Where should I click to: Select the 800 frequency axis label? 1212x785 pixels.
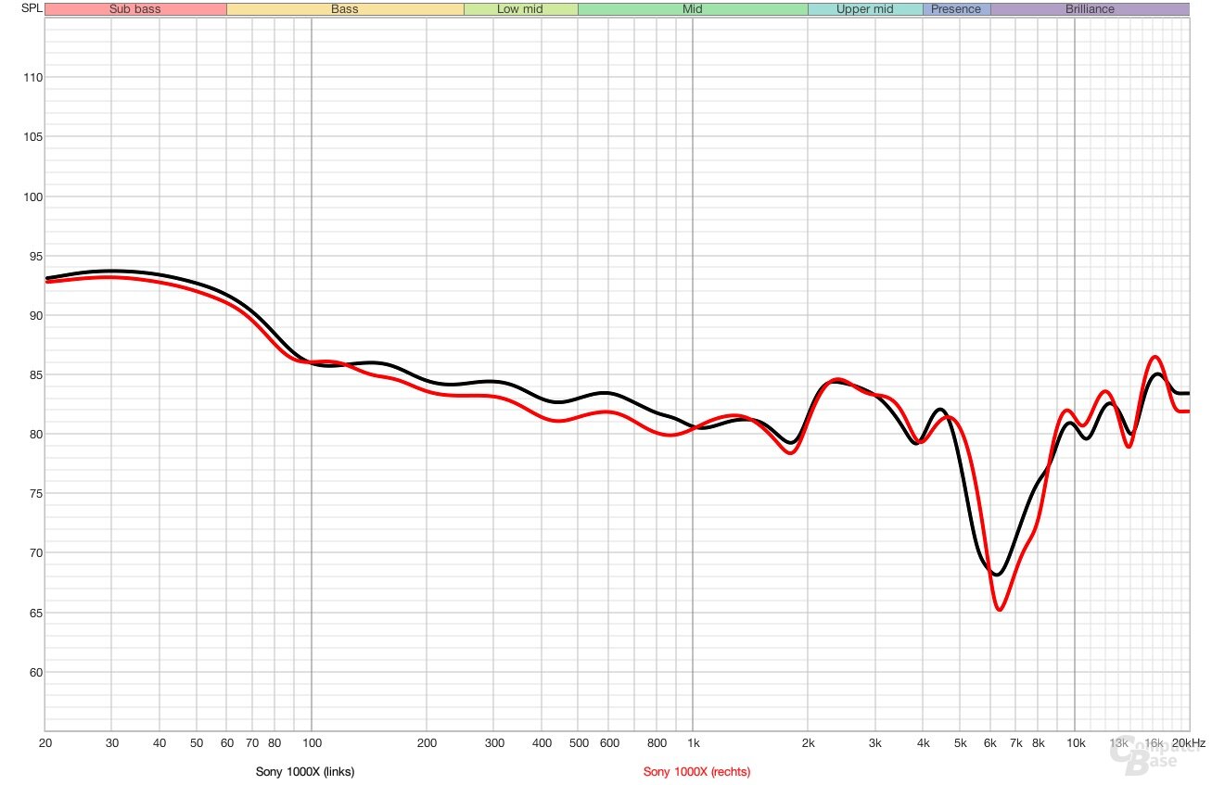pyautogui.click(x=657, y=743)
